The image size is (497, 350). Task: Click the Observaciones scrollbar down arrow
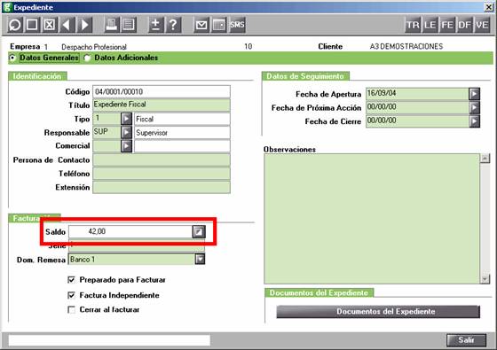[485, 279]
